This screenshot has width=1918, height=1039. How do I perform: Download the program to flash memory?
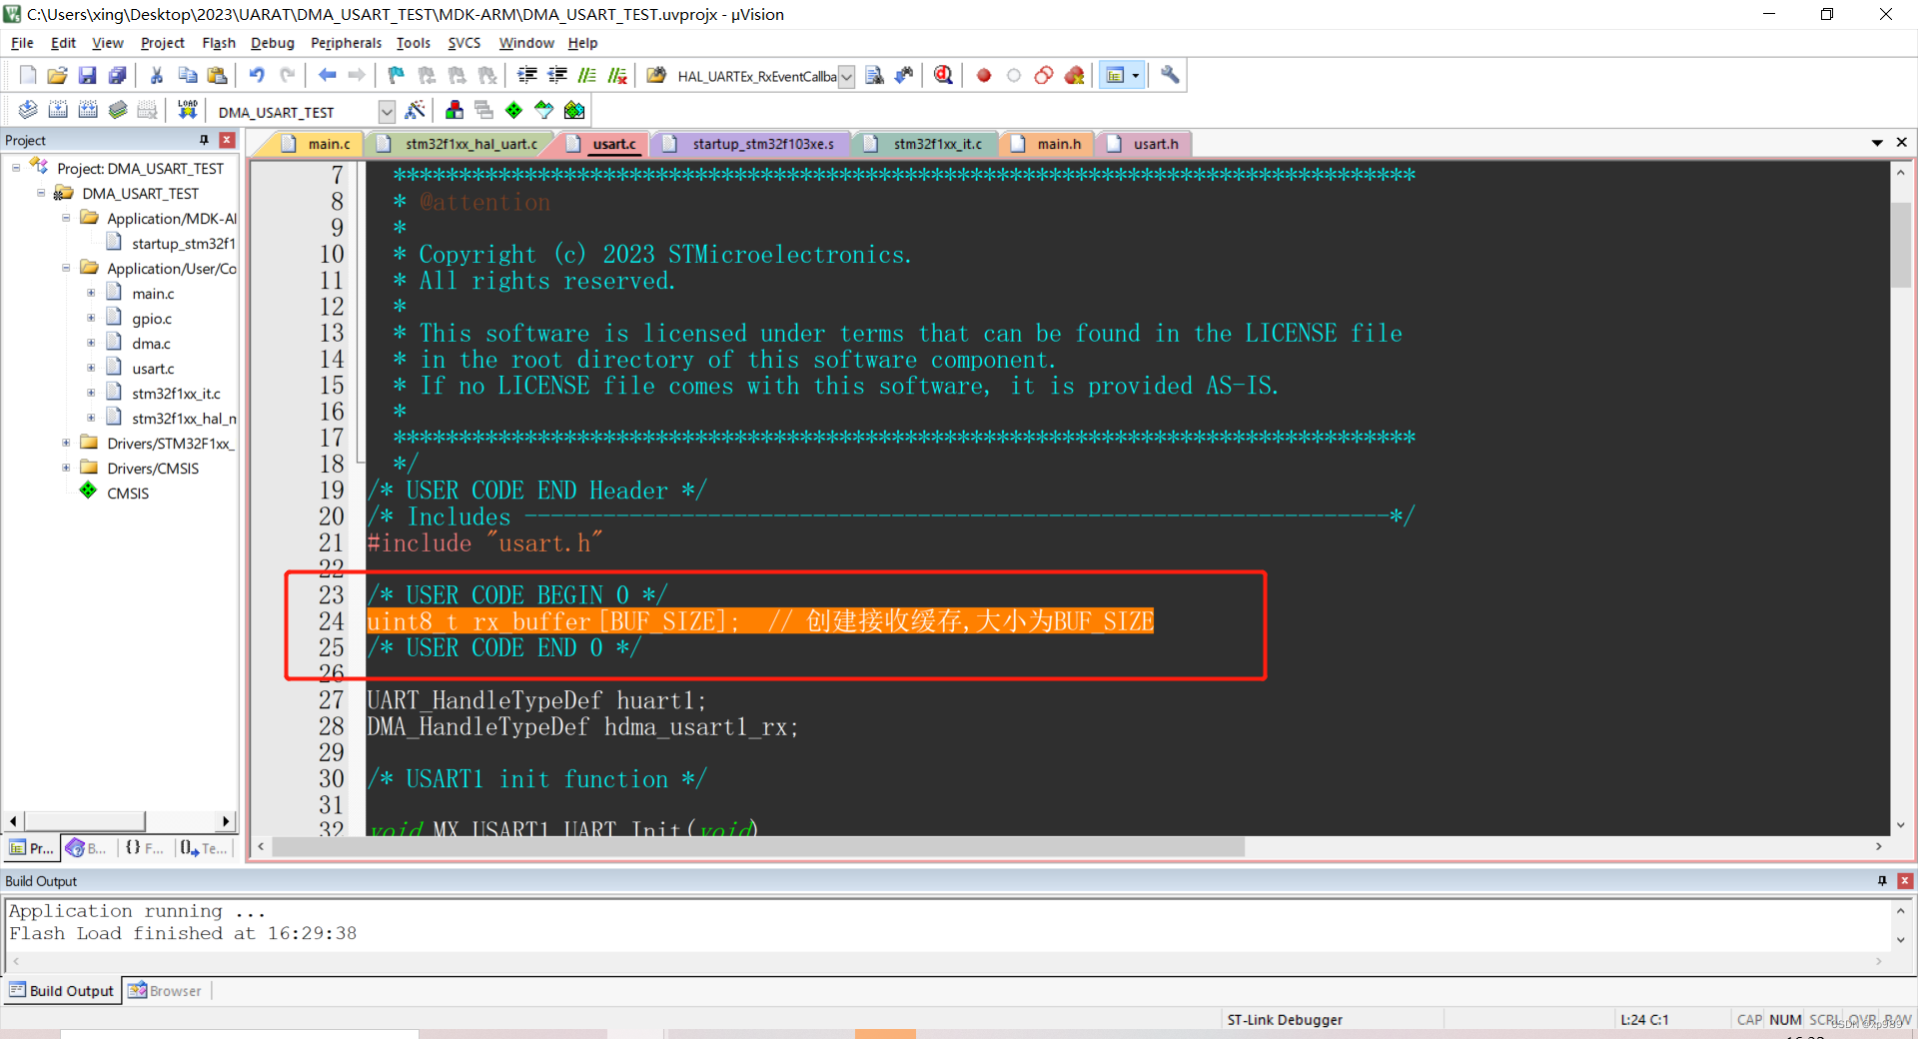click(187, 110)
